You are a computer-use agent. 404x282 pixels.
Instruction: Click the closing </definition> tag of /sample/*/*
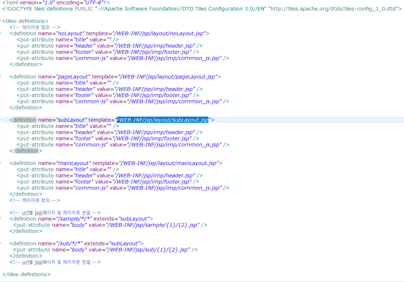tap(26, 231)
